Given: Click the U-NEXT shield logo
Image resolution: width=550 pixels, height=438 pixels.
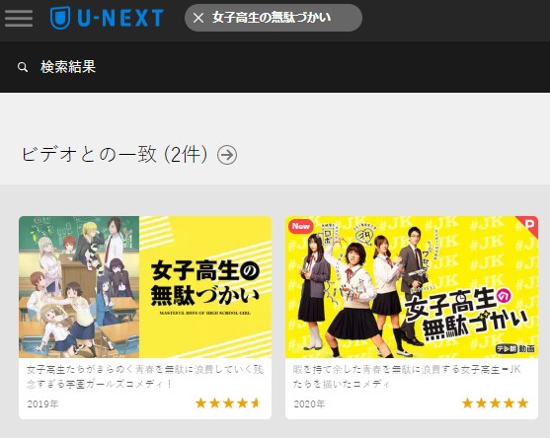Looking at the screenshot, I should pyautogui.click(x=60, y=18).
